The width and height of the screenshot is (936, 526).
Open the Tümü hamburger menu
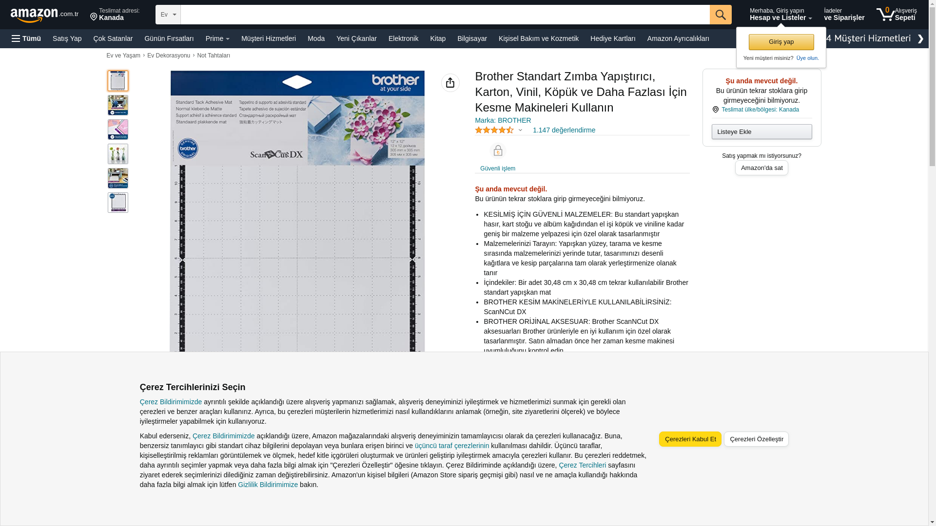pos(26,38)
